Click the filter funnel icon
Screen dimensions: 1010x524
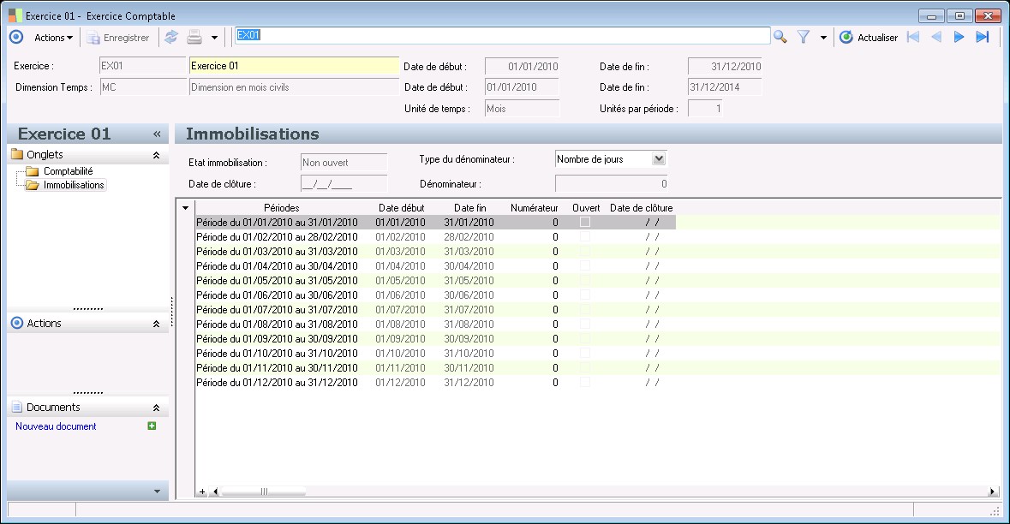coord(804,37)
